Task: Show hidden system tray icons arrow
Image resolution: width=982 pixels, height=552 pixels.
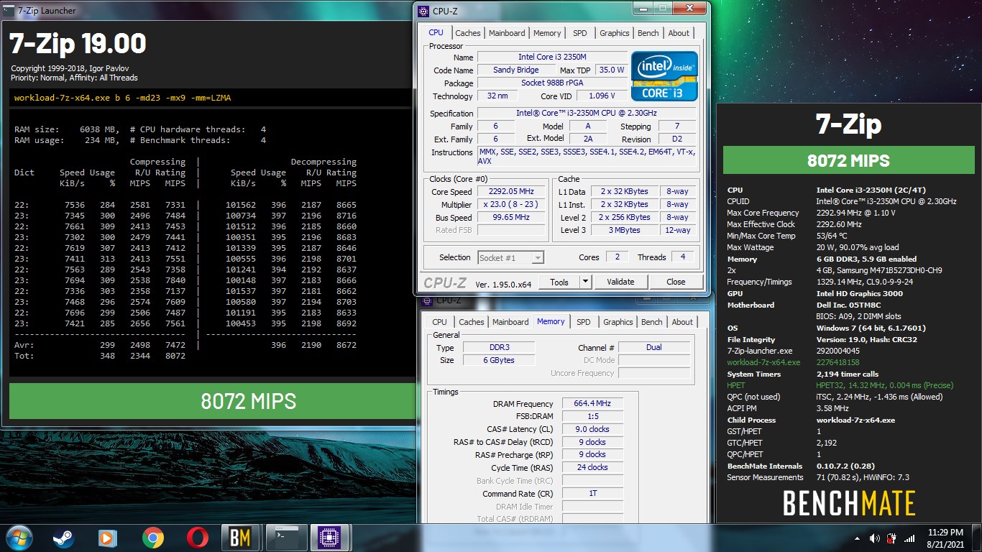Action: coord(857,538)
